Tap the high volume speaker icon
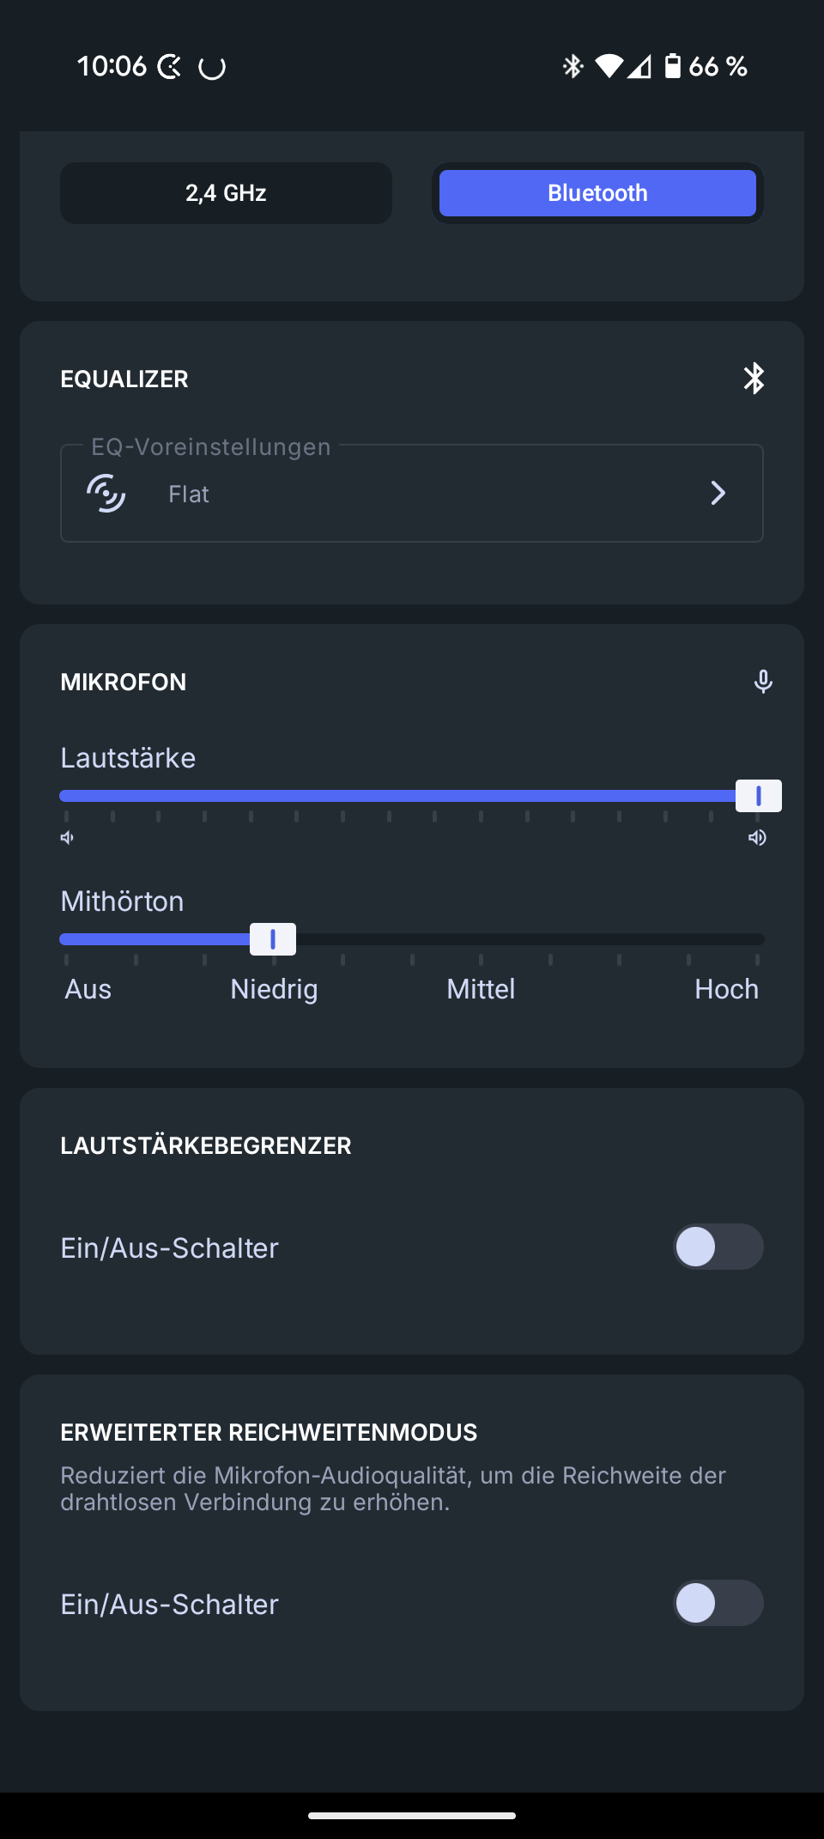Viewport: 824px width, 1839px height. click(757, 838)
